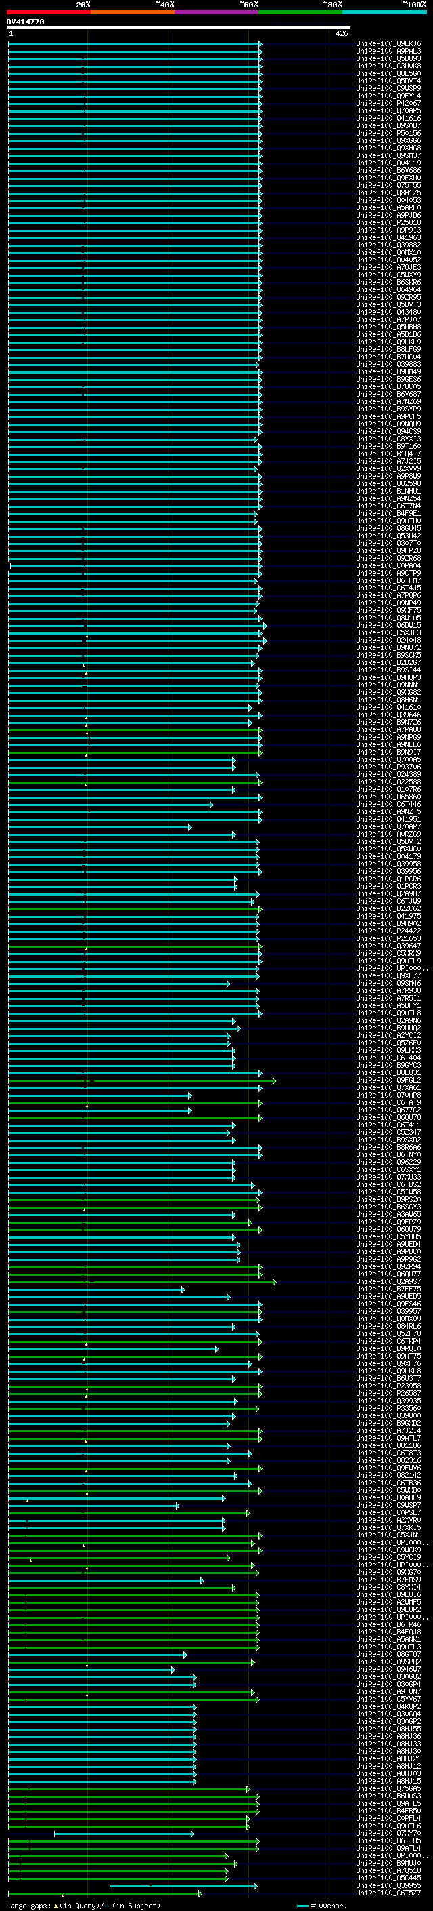Select hit label UniRef100_C6T411
The image size is (433, 1911).
click(388, 1125)
